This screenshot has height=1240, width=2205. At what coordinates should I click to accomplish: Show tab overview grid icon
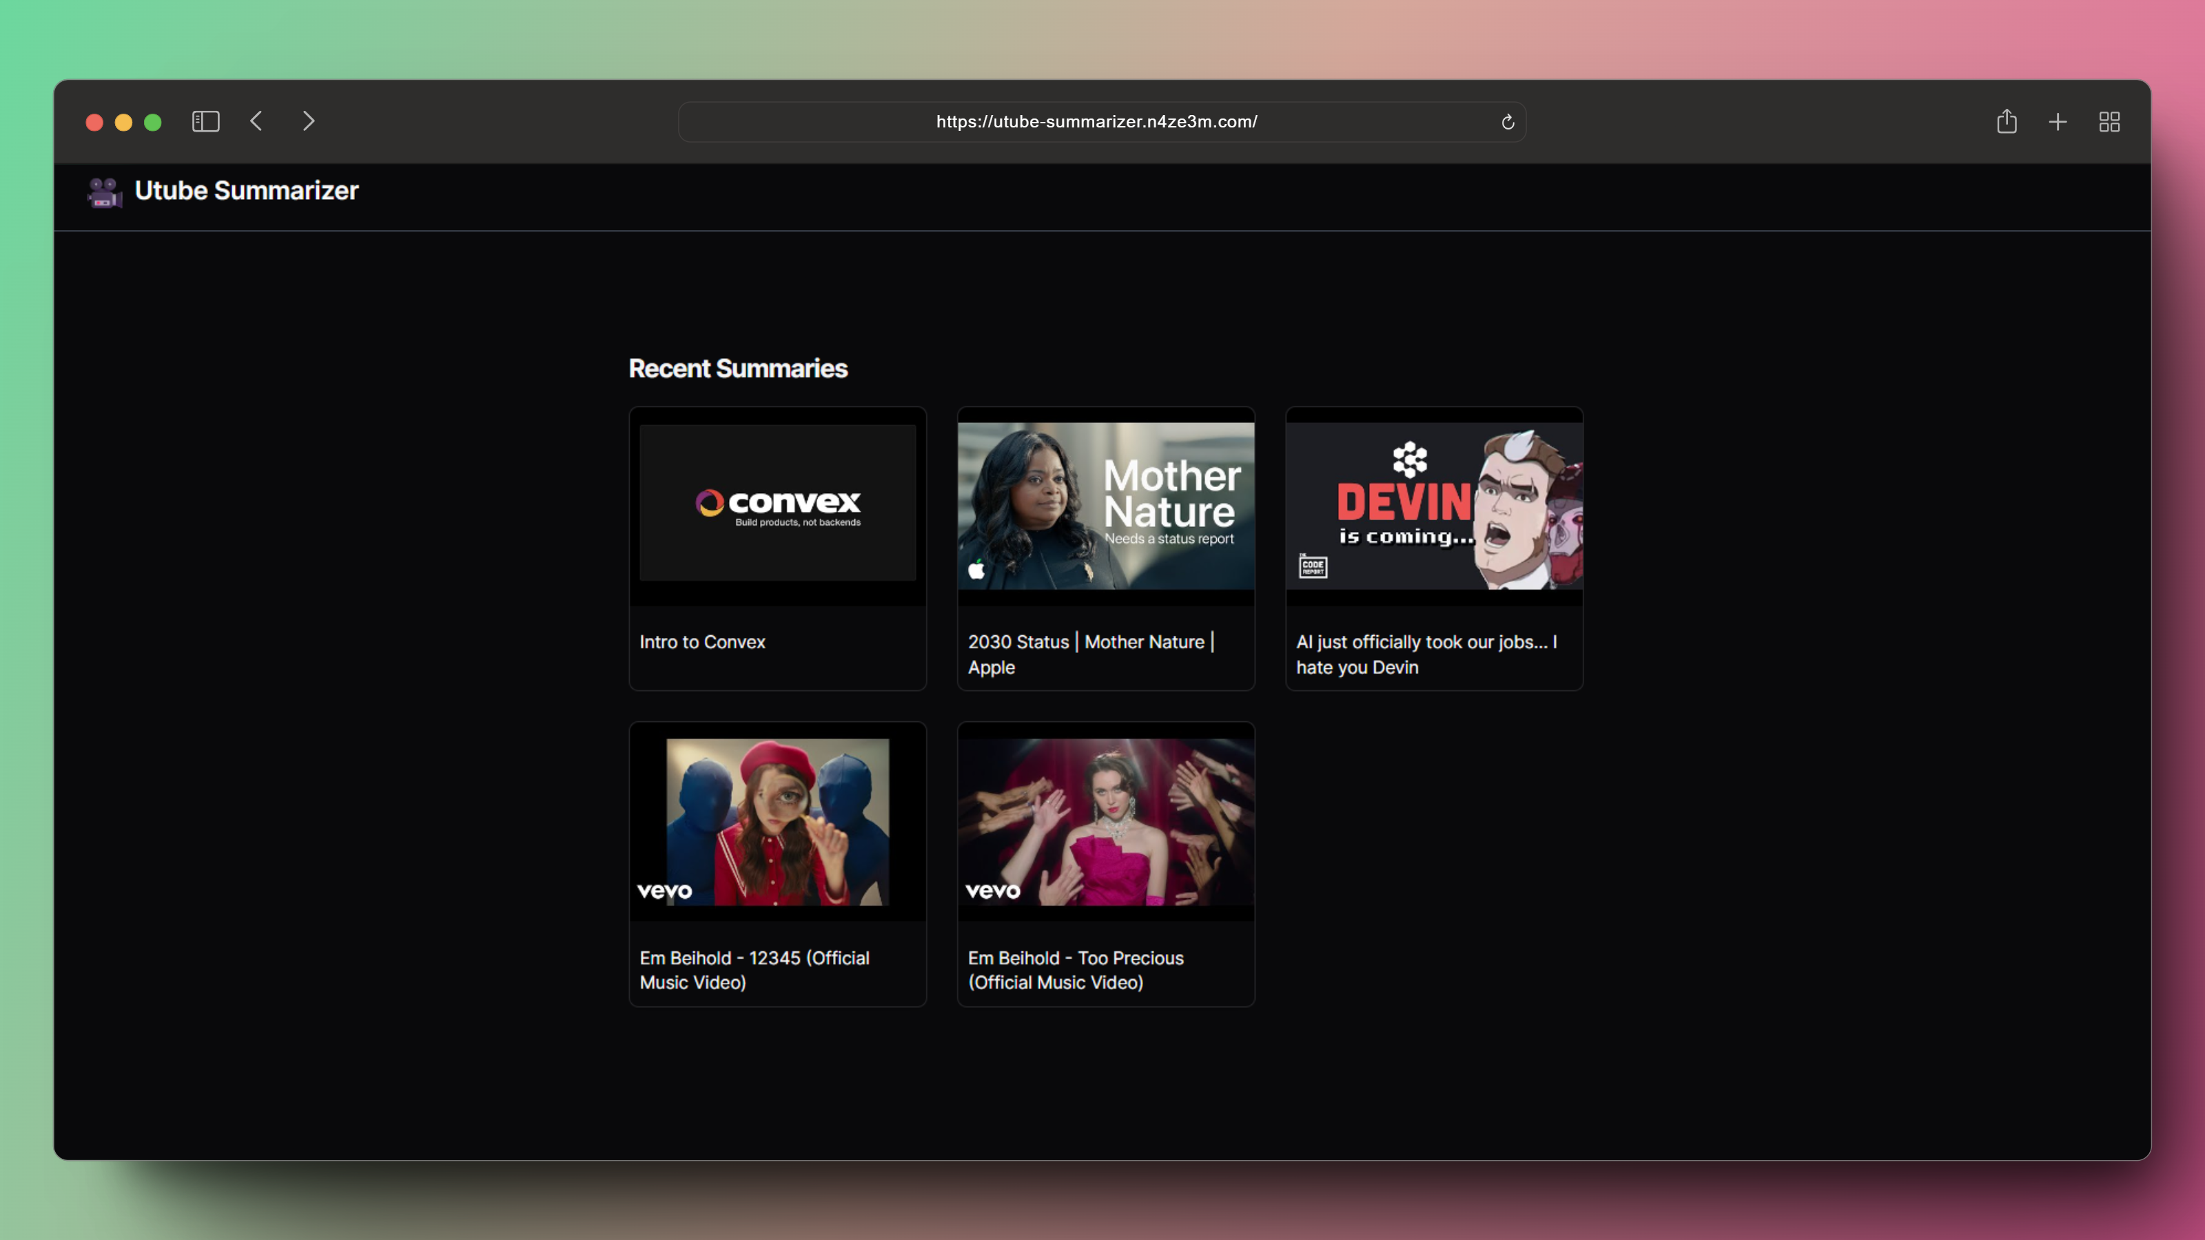pos(2109,123)
